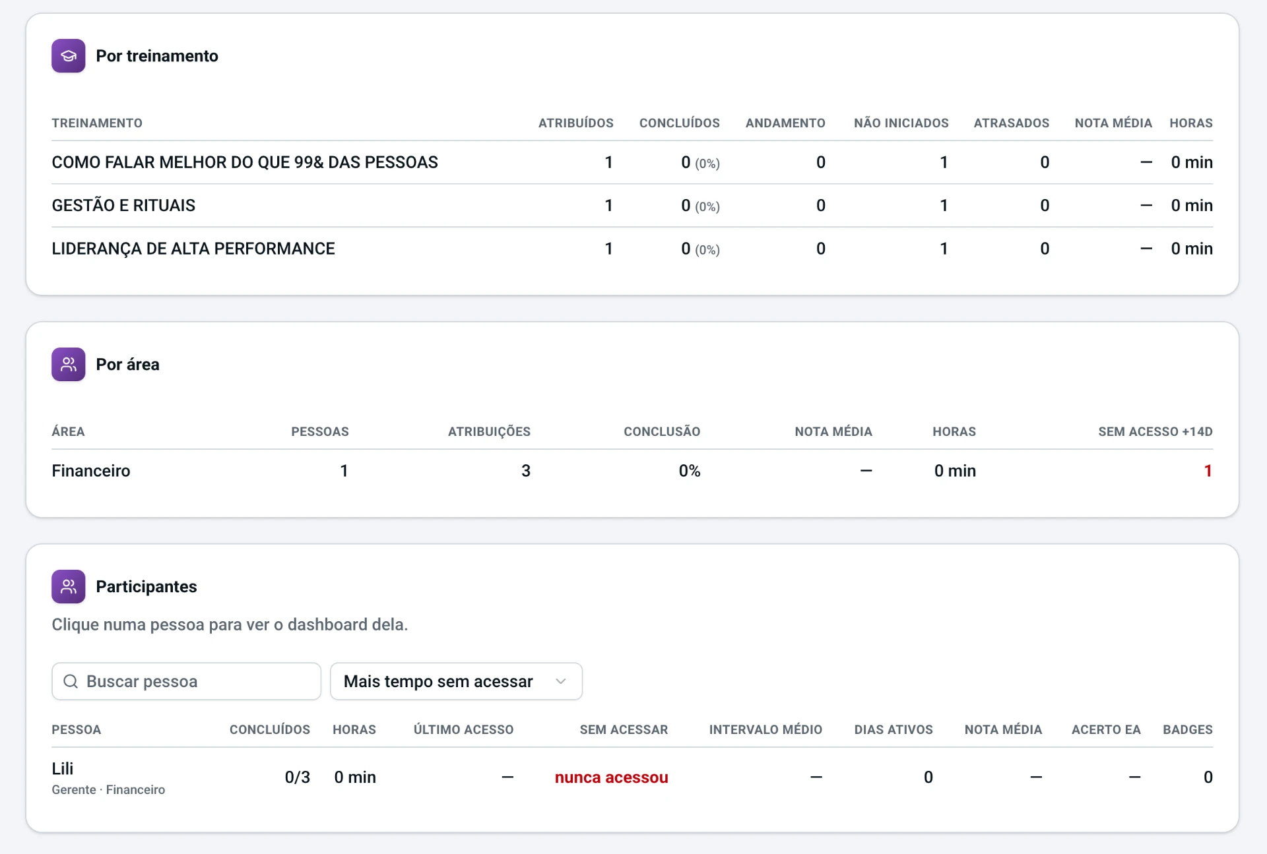This screenshot has height=854, width=1267.
Task: Click the DIAS ATIVOS column header
Action: tap(893, 730)
